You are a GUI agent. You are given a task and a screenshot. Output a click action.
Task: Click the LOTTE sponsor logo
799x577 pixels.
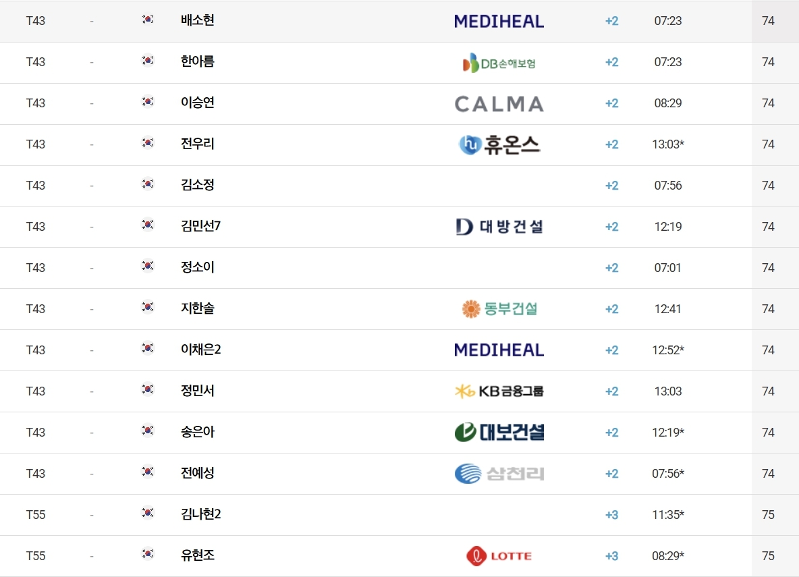click(499, 555)
